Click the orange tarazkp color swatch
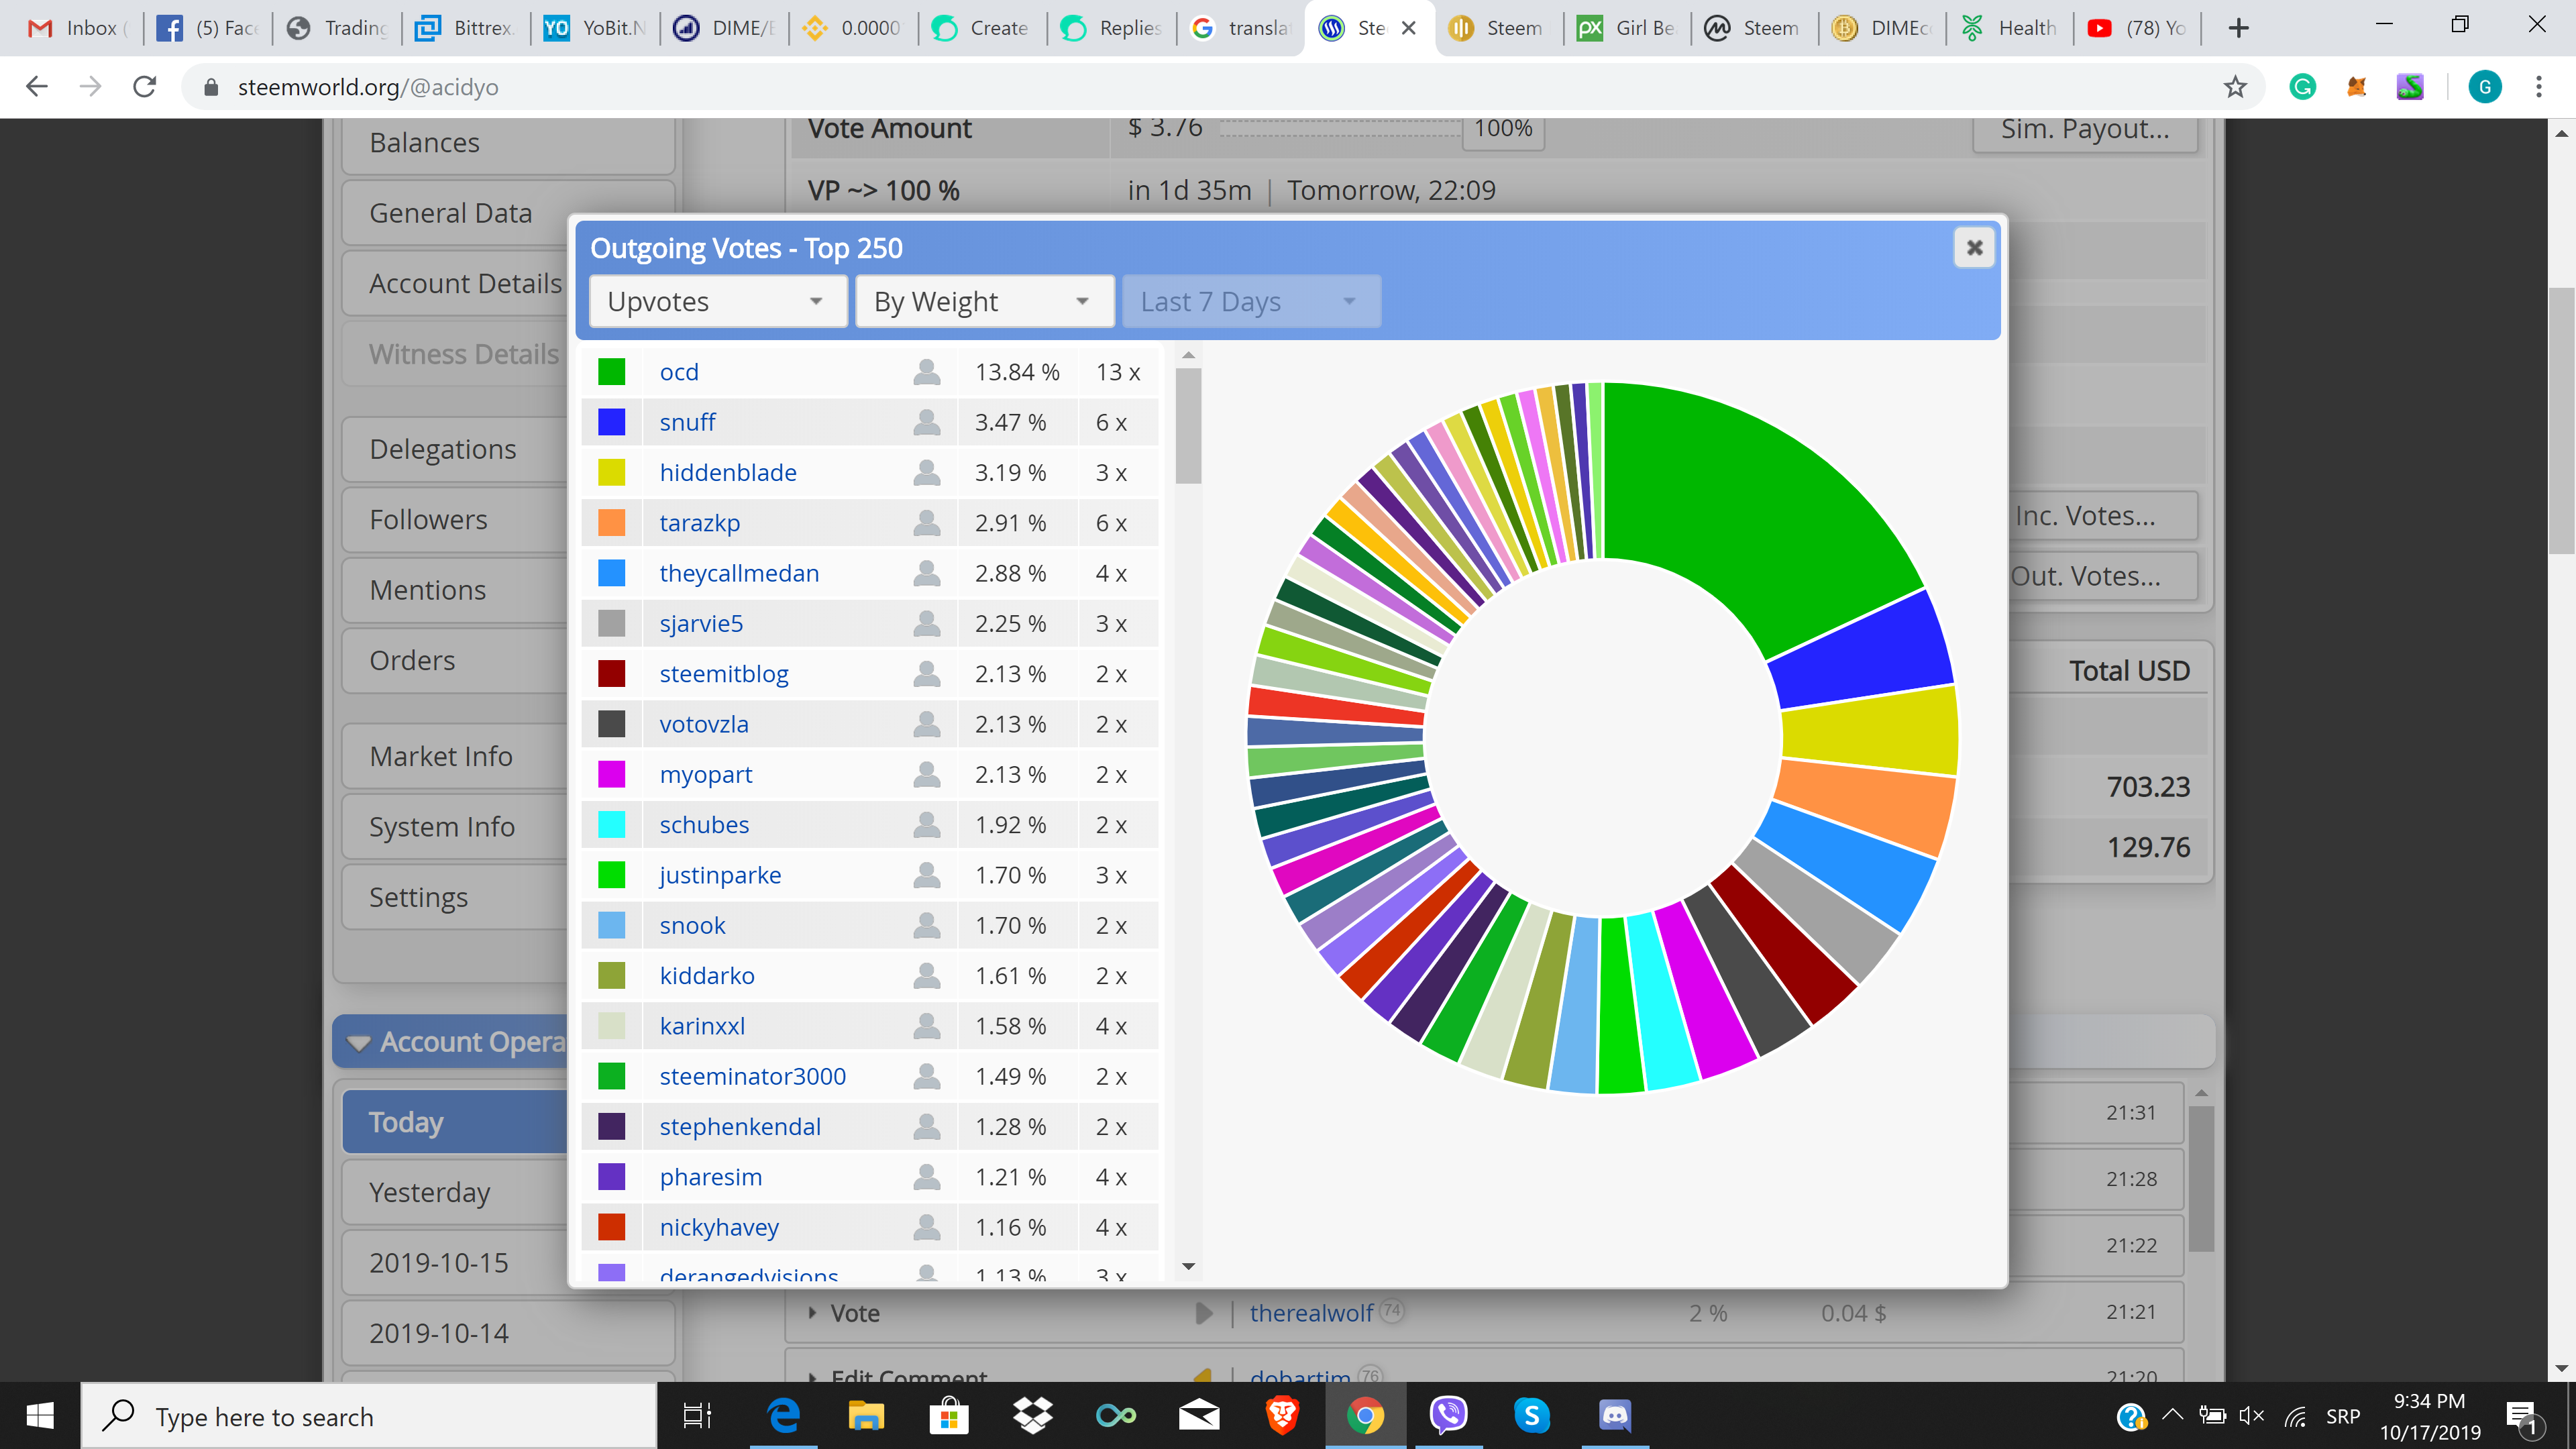 pyautogui.click(x=611, y=523)
